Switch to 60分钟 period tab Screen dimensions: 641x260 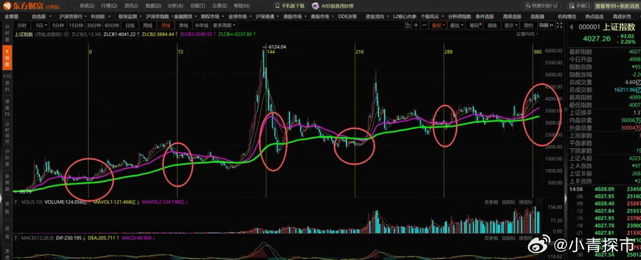pyautogui.click(x=111, y=26)
